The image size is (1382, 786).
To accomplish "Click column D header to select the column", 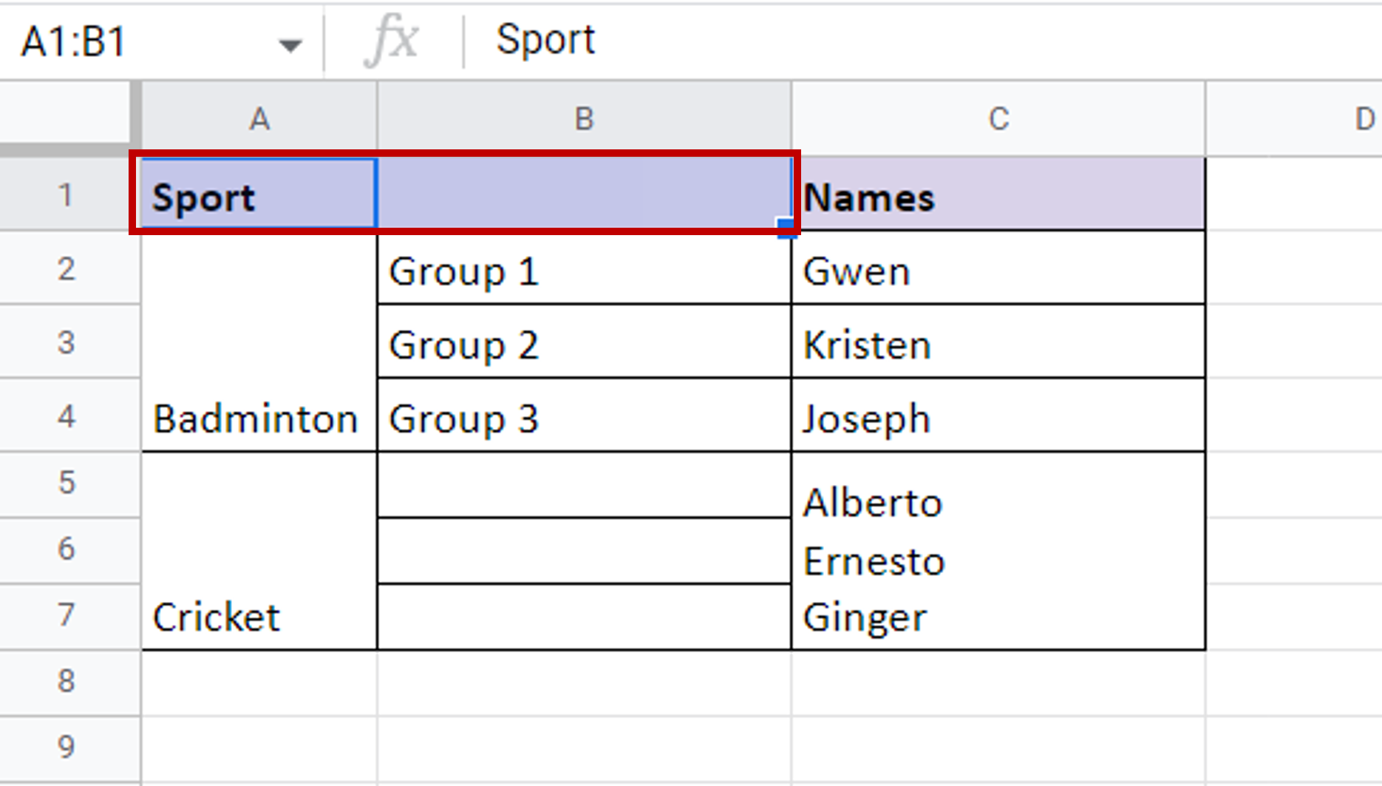I will [x=1362, y=118].
